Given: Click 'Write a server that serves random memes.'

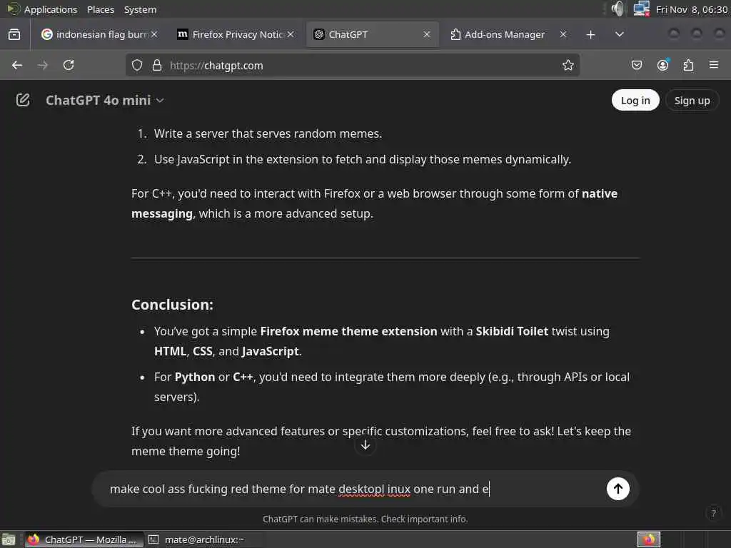Looking at the screenshot, I should [x=268, y=133].
